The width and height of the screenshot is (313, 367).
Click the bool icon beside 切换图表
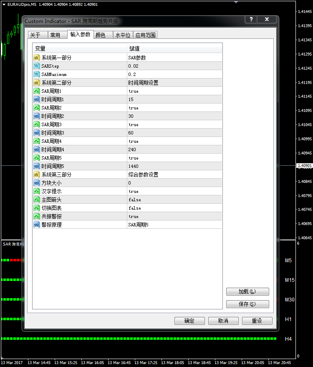pyautogui.click(x=36, y=208)
